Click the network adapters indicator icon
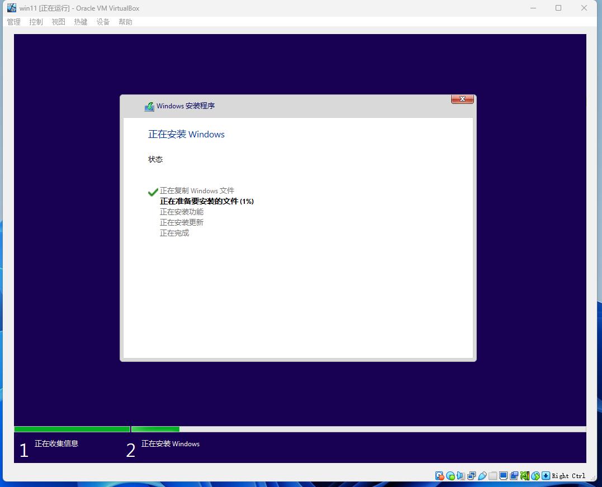The height and width of the screenshot is (487, 602). (471, 476)
